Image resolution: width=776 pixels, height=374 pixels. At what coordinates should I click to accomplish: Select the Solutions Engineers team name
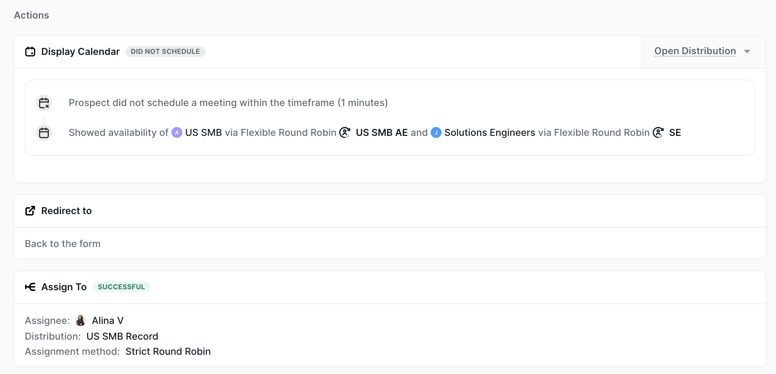[x=490, y=132]
